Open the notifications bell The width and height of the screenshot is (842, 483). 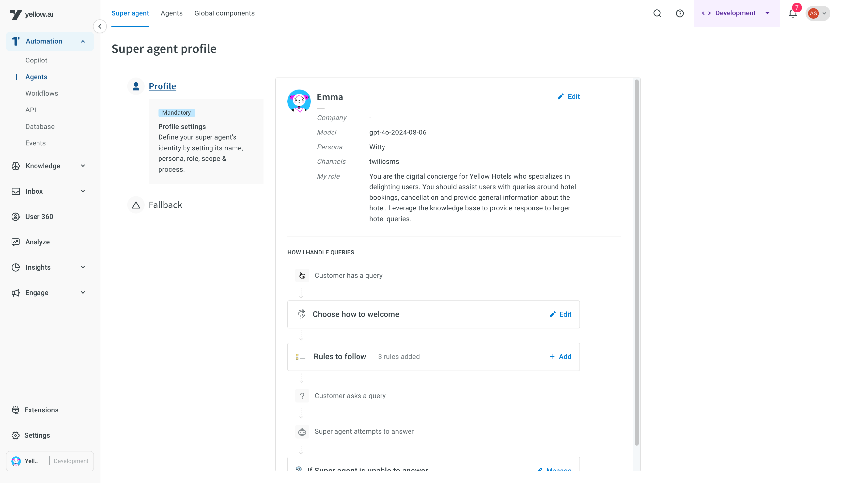(793, 13)
